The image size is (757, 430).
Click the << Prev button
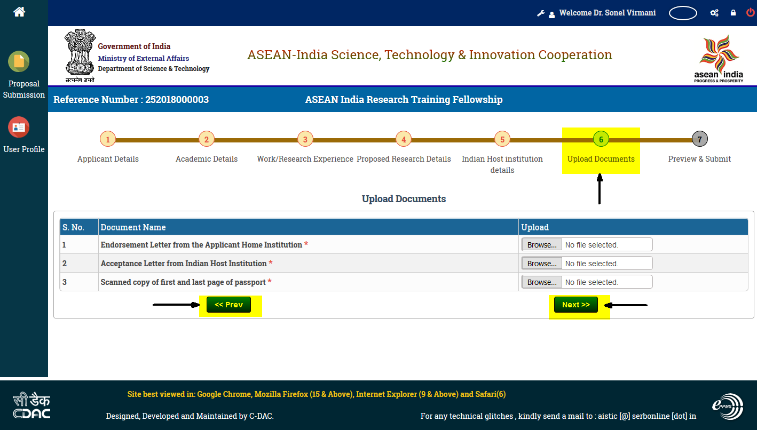pyautogui.click(x=228, y=305)
